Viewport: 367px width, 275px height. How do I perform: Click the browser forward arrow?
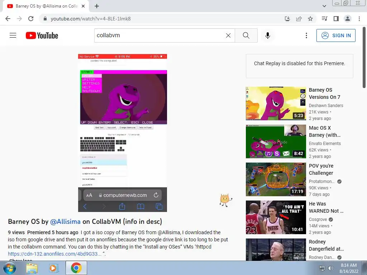[x=19, y=19]
